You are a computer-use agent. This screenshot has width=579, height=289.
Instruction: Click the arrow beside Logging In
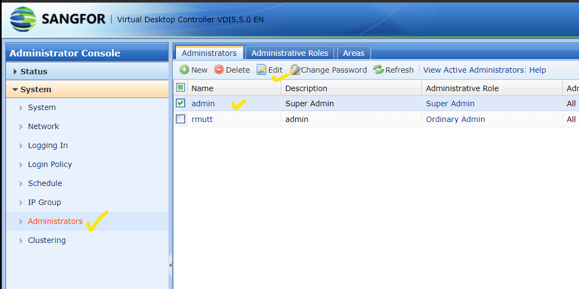(21, 146)
